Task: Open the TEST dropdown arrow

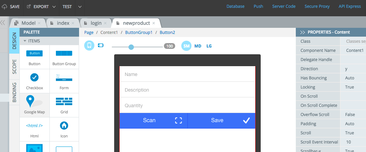Action: tap(80, 7)
